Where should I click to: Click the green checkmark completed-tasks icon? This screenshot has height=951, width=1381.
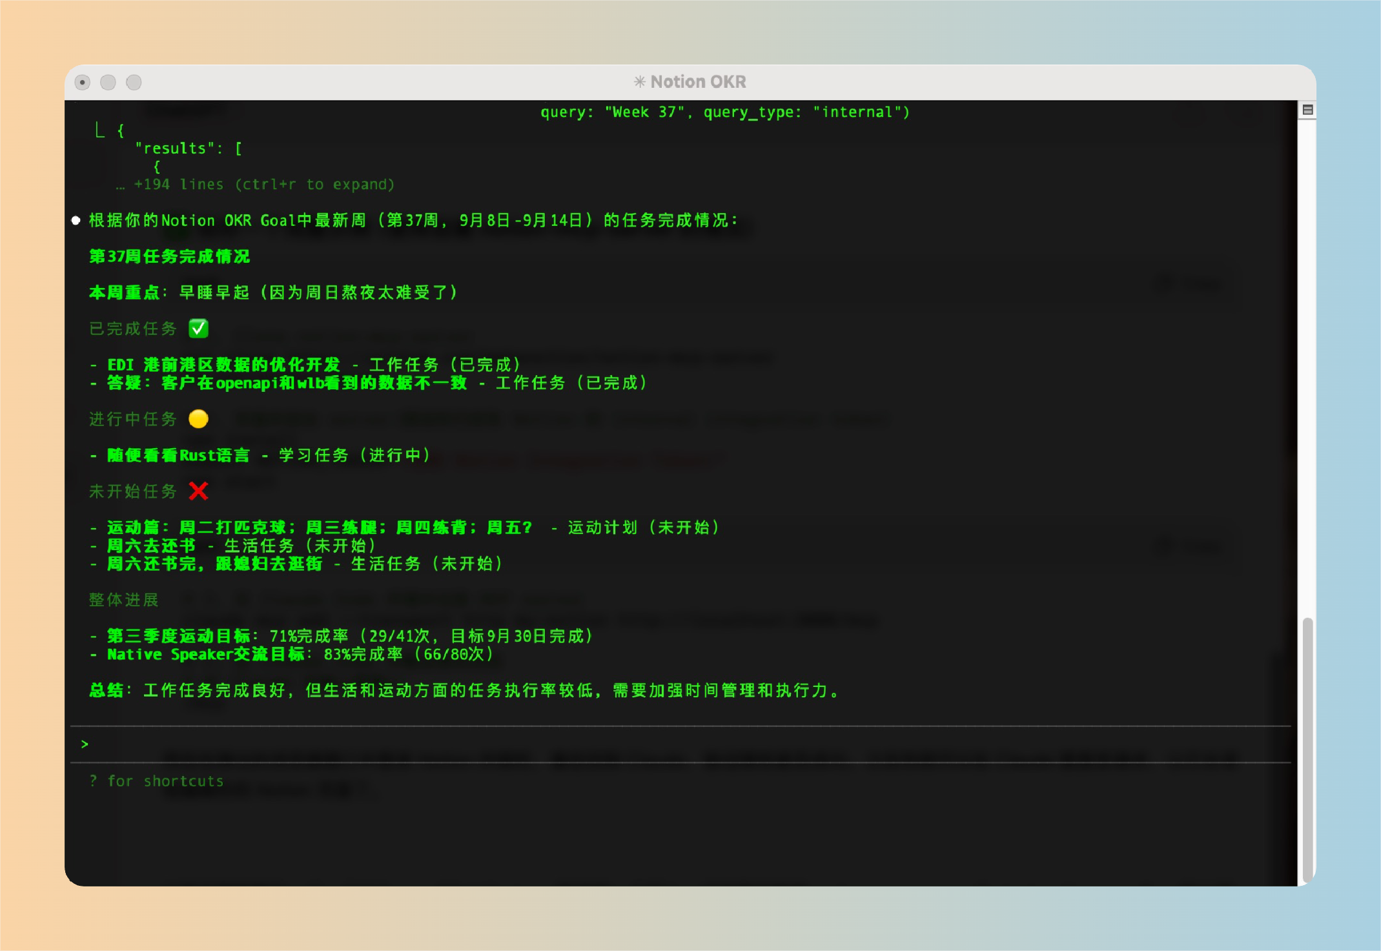tap(198, 329)
